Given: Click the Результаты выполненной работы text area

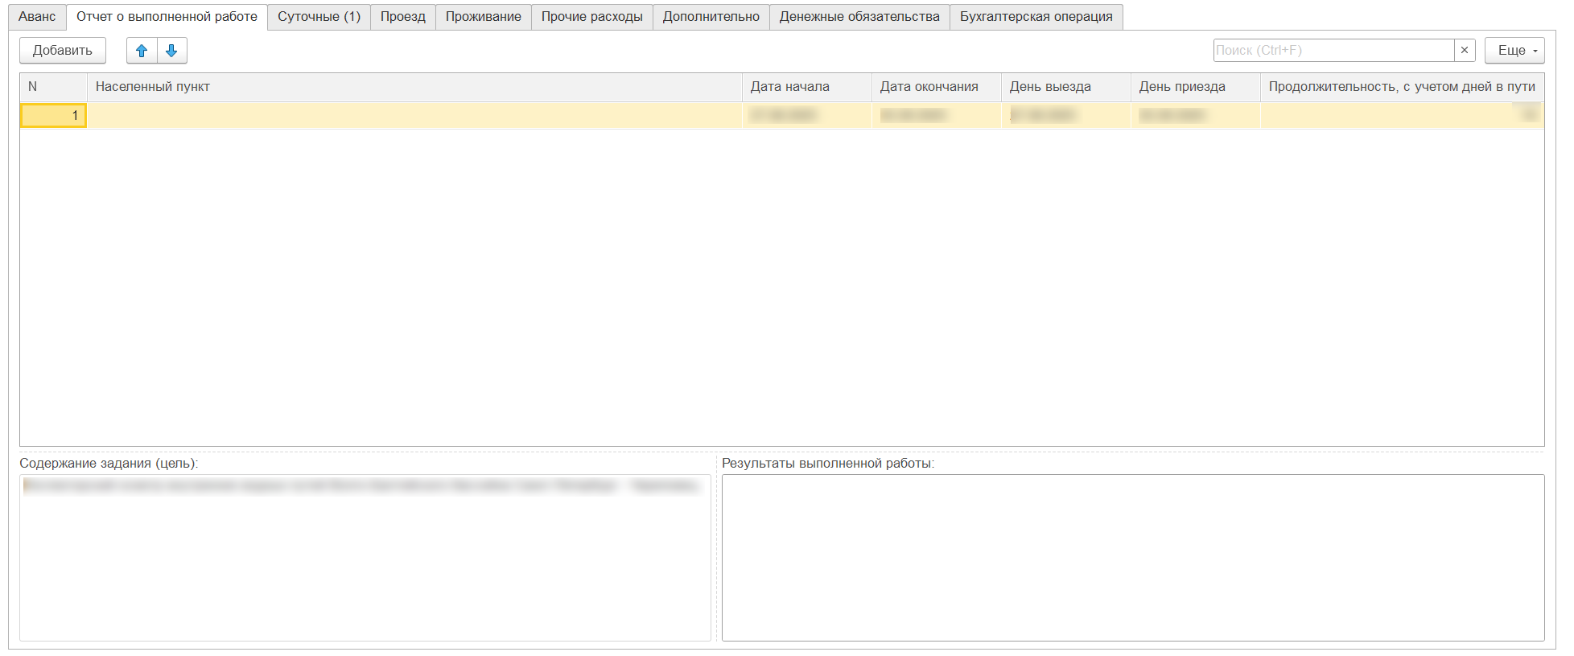Looking at the screenshot, I should click(x=1132, y=557).
